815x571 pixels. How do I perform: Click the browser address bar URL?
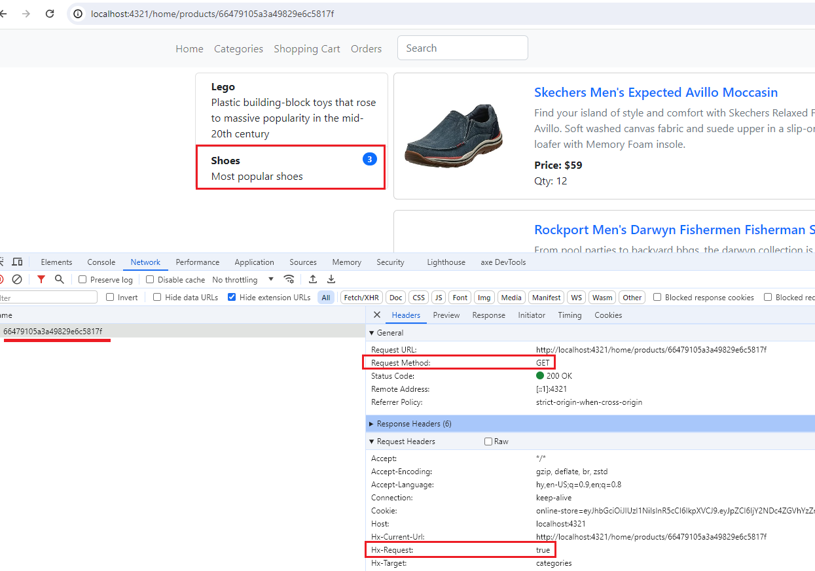point(212,14)
